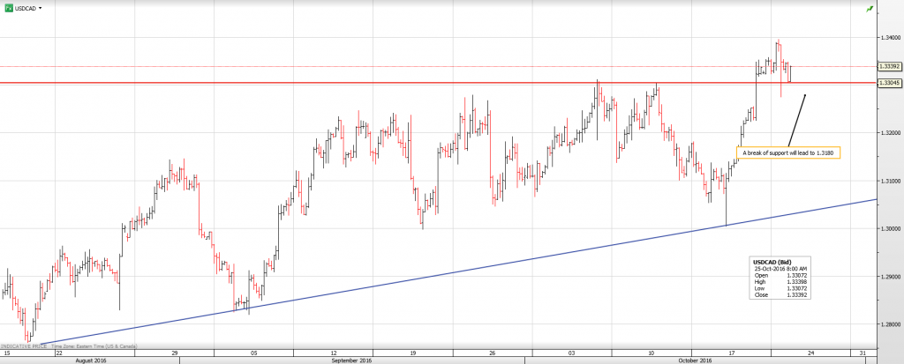904x364 pixels.
Task: Click the 1.33392 current price tag
Action: pyautogui.click(x=888, y=66)
